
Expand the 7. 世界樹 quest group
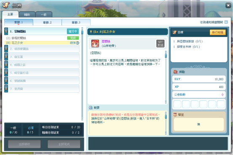point(6,89)
